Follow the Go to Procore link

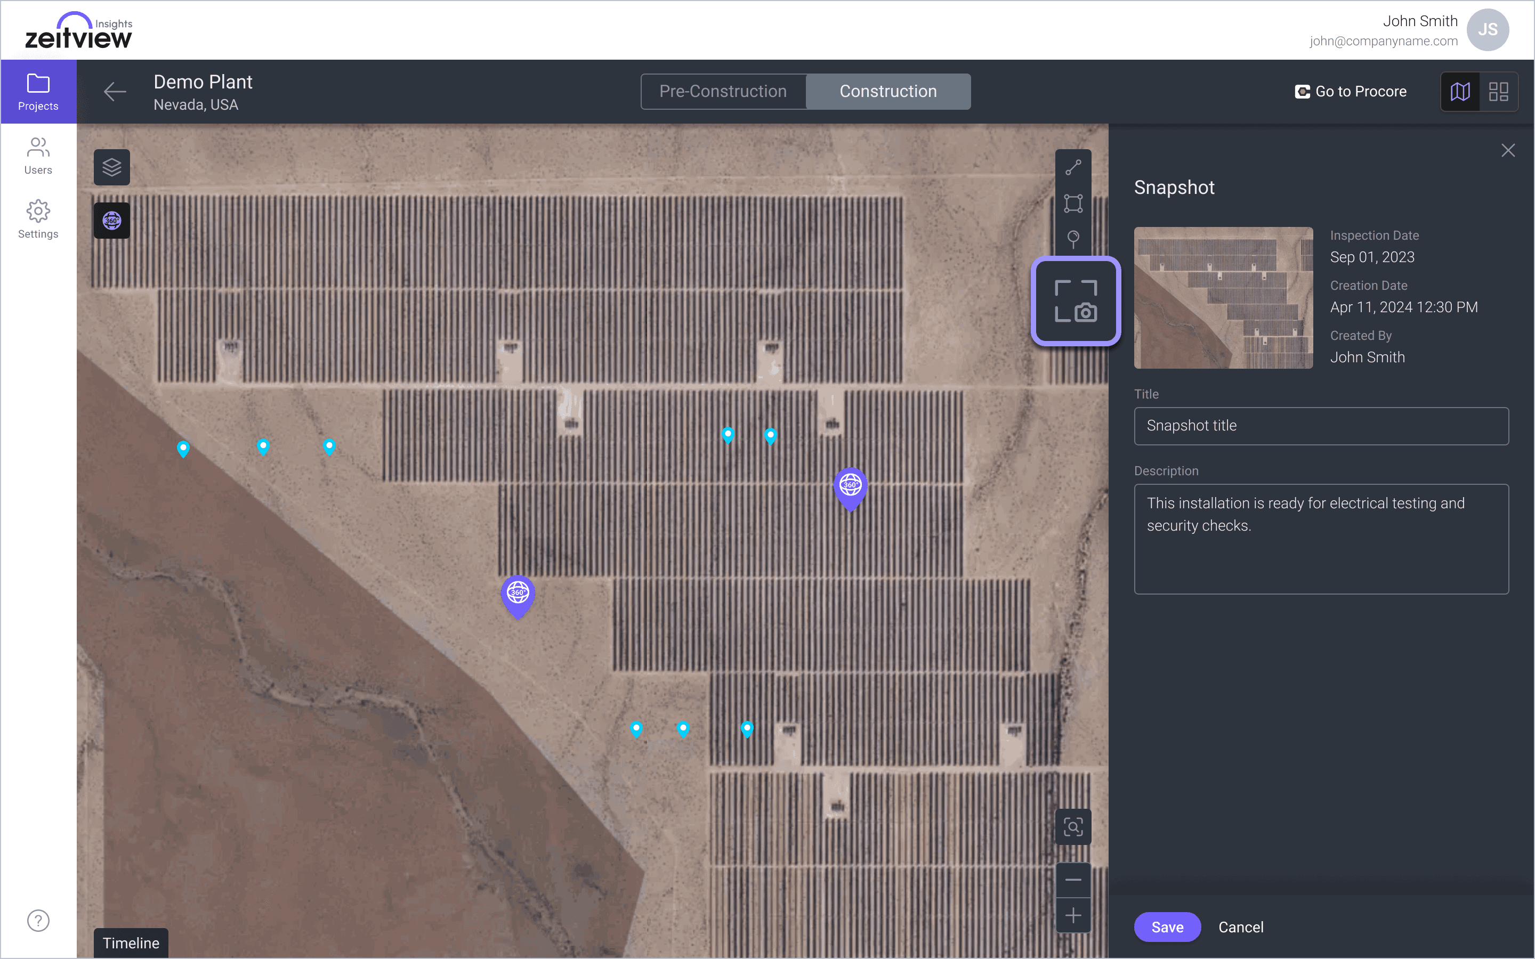[1351, 91]
